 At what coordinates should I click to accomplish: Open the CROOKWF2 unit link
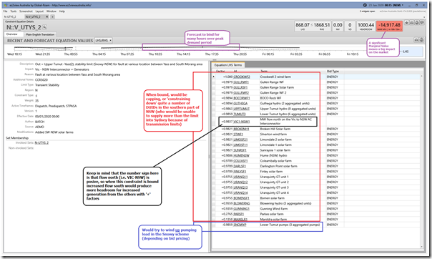click(x=242, y=77)
